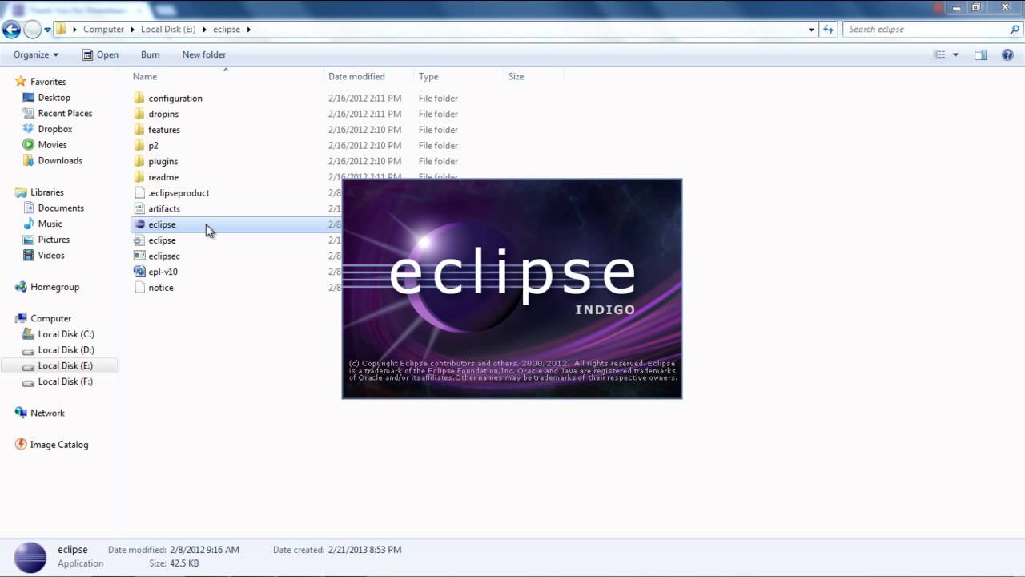
Task: Click Local Disk (E:) in address bar
Action: 167,29
